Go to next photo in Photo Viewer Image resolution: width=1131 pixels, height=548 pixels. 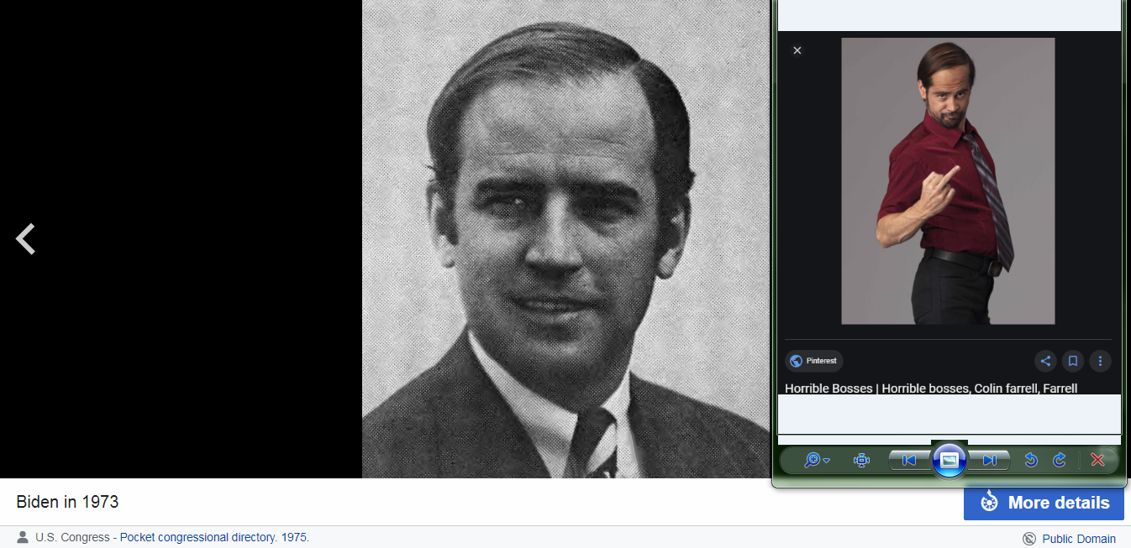pos(990,460)
